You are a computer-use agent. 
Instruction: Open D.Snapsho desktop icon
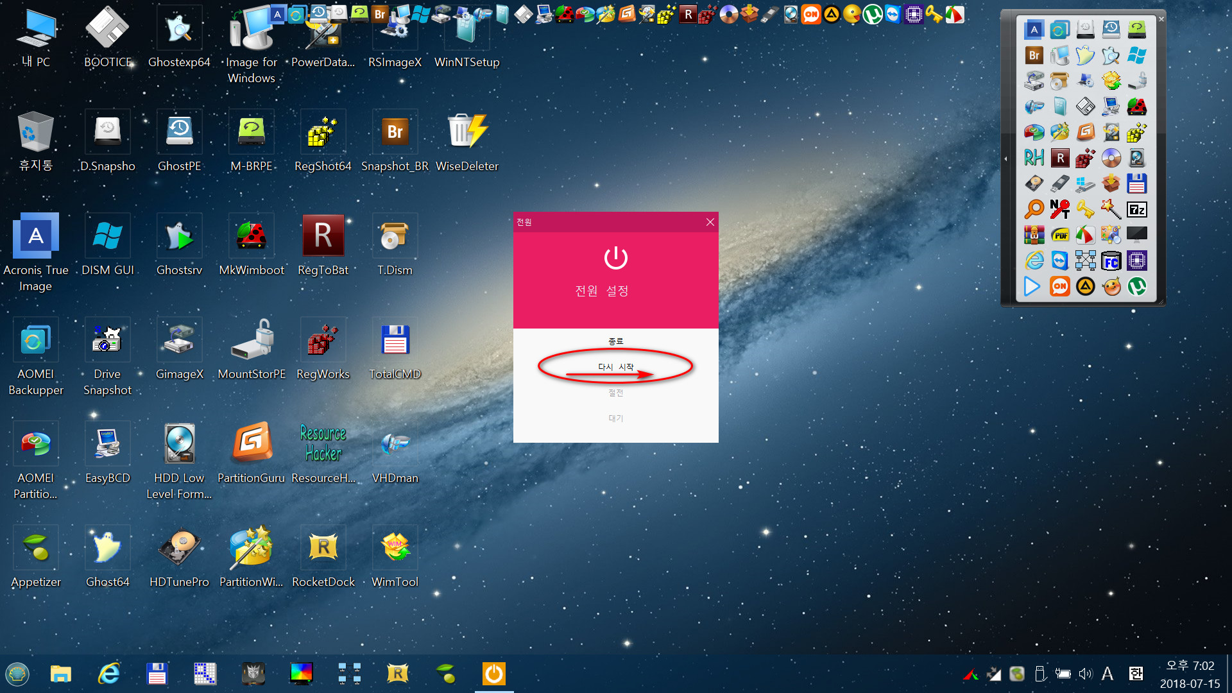tap(108, 141)
